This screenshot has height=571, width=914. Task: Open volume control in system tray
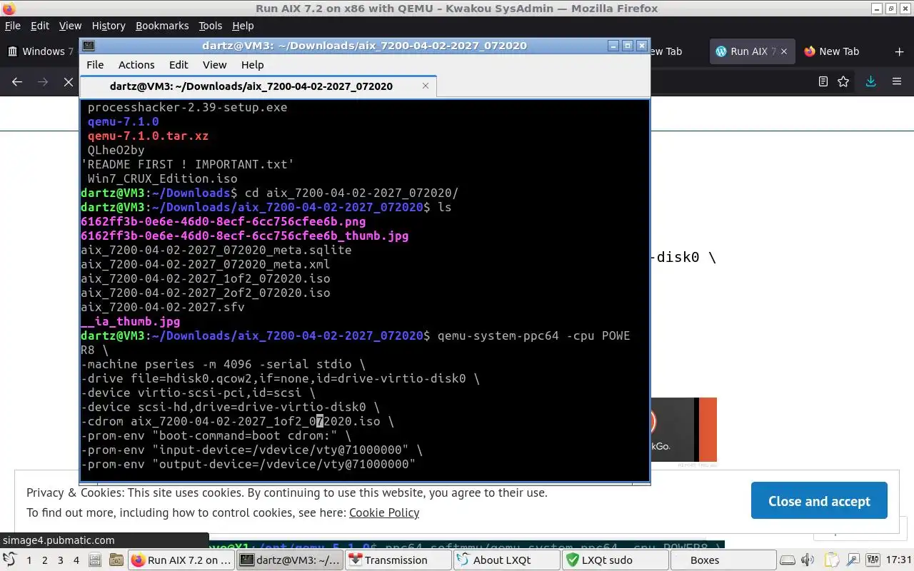point(808,560)
